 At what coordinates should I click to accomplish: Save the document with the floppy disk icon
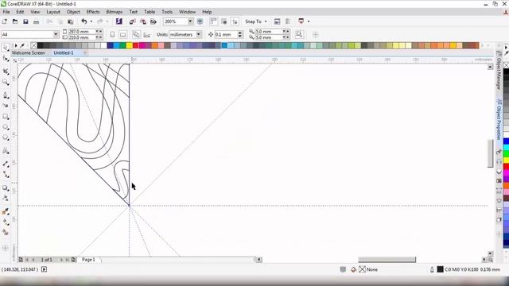point(25,21)
